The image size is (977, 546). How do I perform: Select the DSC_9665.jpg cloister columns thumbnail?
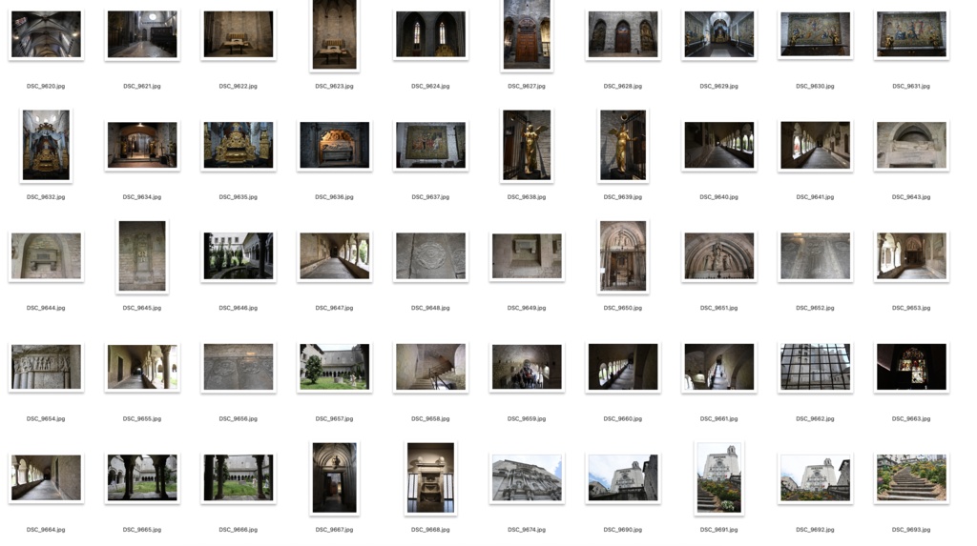(x=142, y=477)
